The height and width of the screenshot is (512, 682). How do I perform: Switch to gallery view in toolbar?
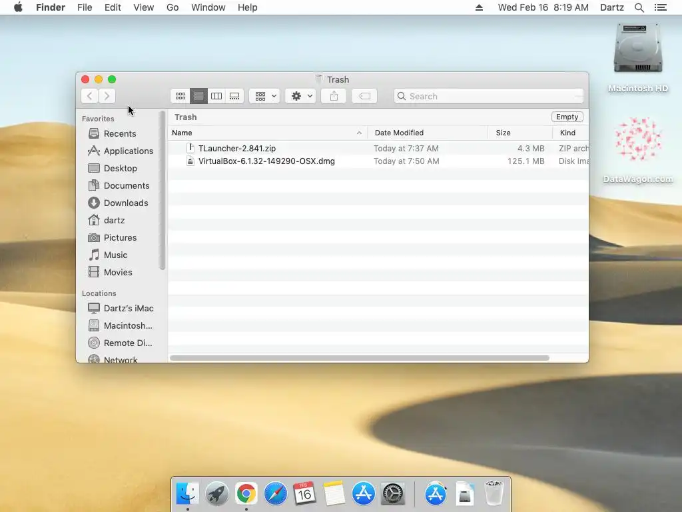click(x=234, y=96)
